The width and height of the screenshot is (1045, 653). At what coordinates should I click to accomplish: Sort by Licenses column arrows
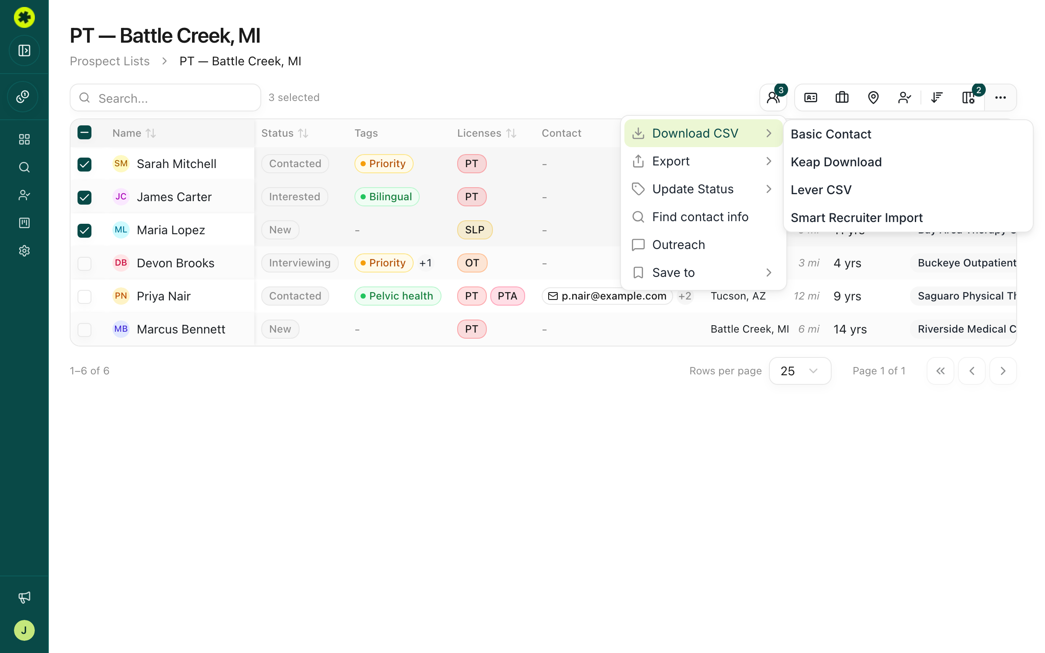click(x=511, y=133)
